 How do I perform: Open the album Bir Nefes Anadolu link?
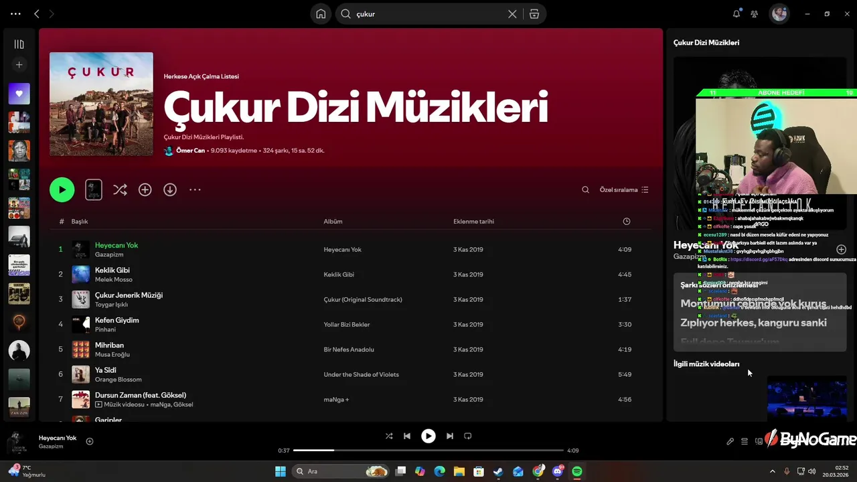pos(349,349)
